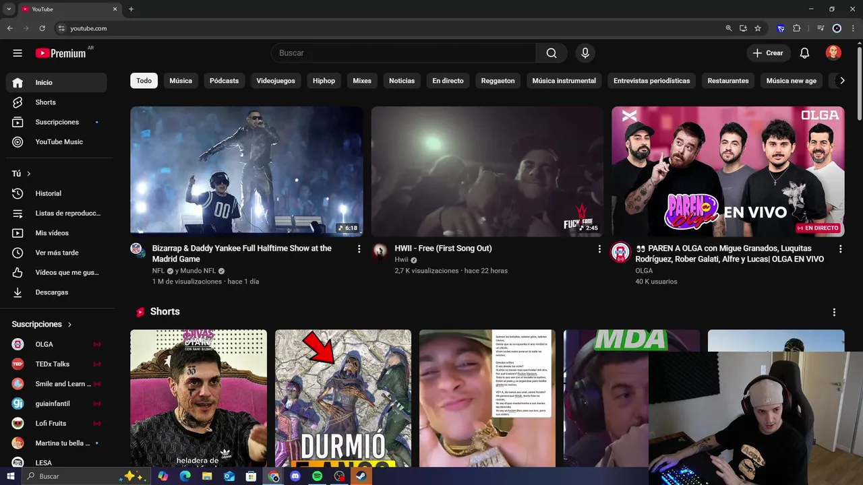Screen dimensions: 863x485
Task: Open the Chrome extensions puzzle icon
Action: pyautogui.click(x=796, y=28)
